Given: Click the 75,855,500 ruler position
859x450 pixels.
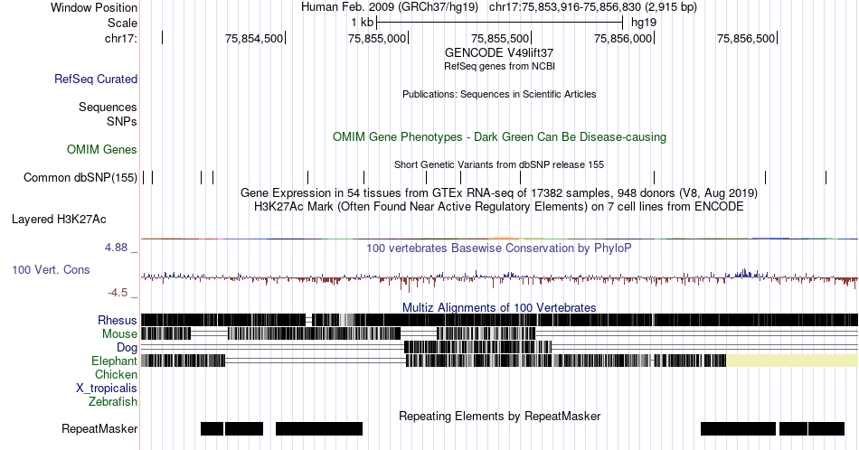Looking at the screenshot, I should (500, 38).
